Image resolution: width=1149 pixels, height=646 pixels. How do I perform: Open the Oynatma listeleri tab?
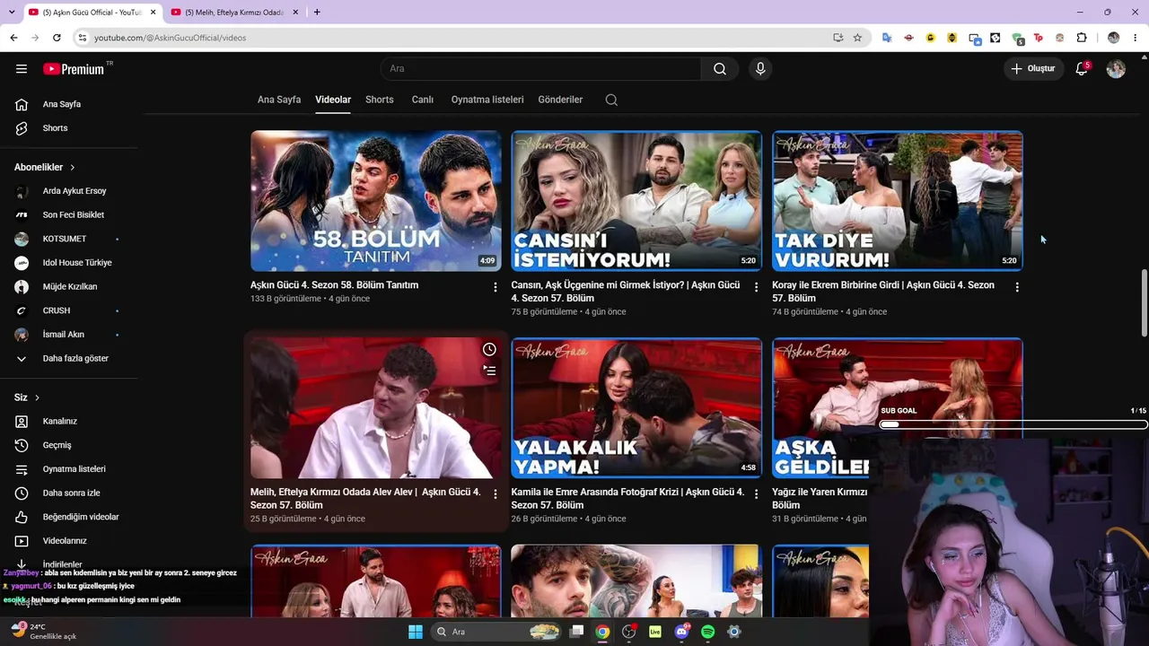point(487,100)
